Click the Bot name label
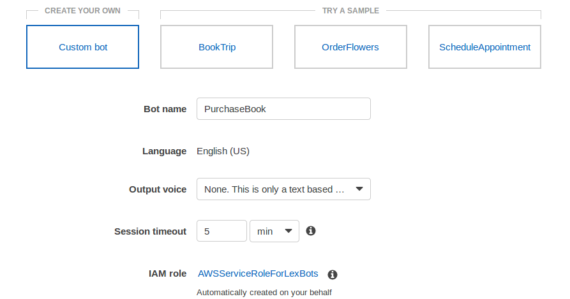 pos(165,109)
